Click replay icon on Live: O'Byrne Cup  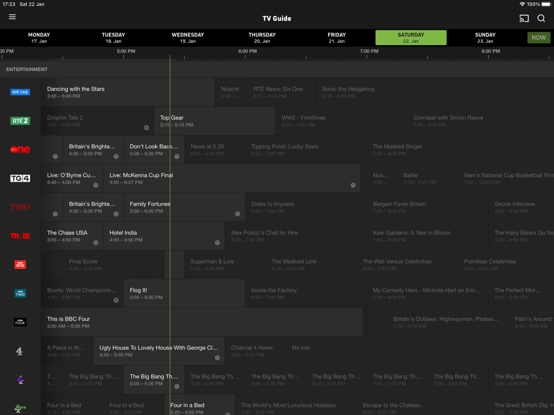click(96, 185)
